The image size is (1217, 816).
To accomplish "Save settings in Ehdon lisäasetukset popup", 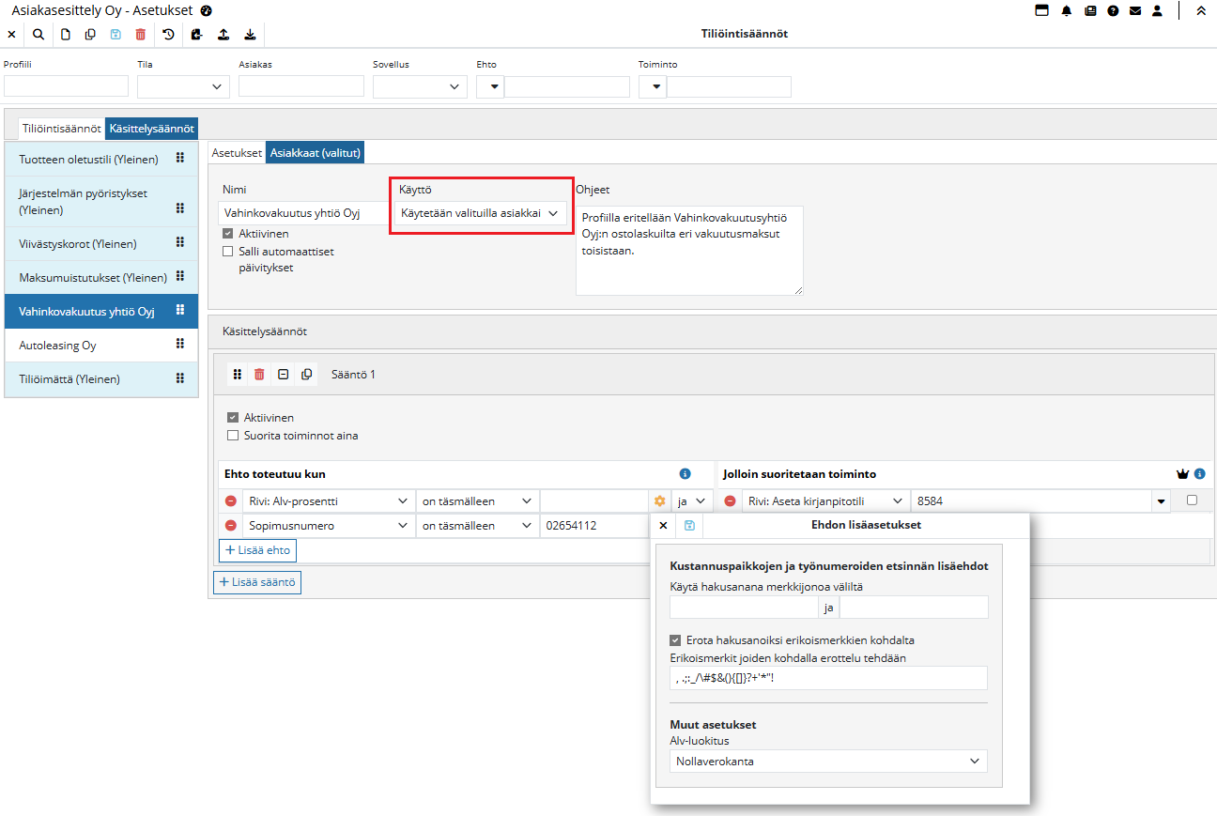I will (x=689, y=526).
